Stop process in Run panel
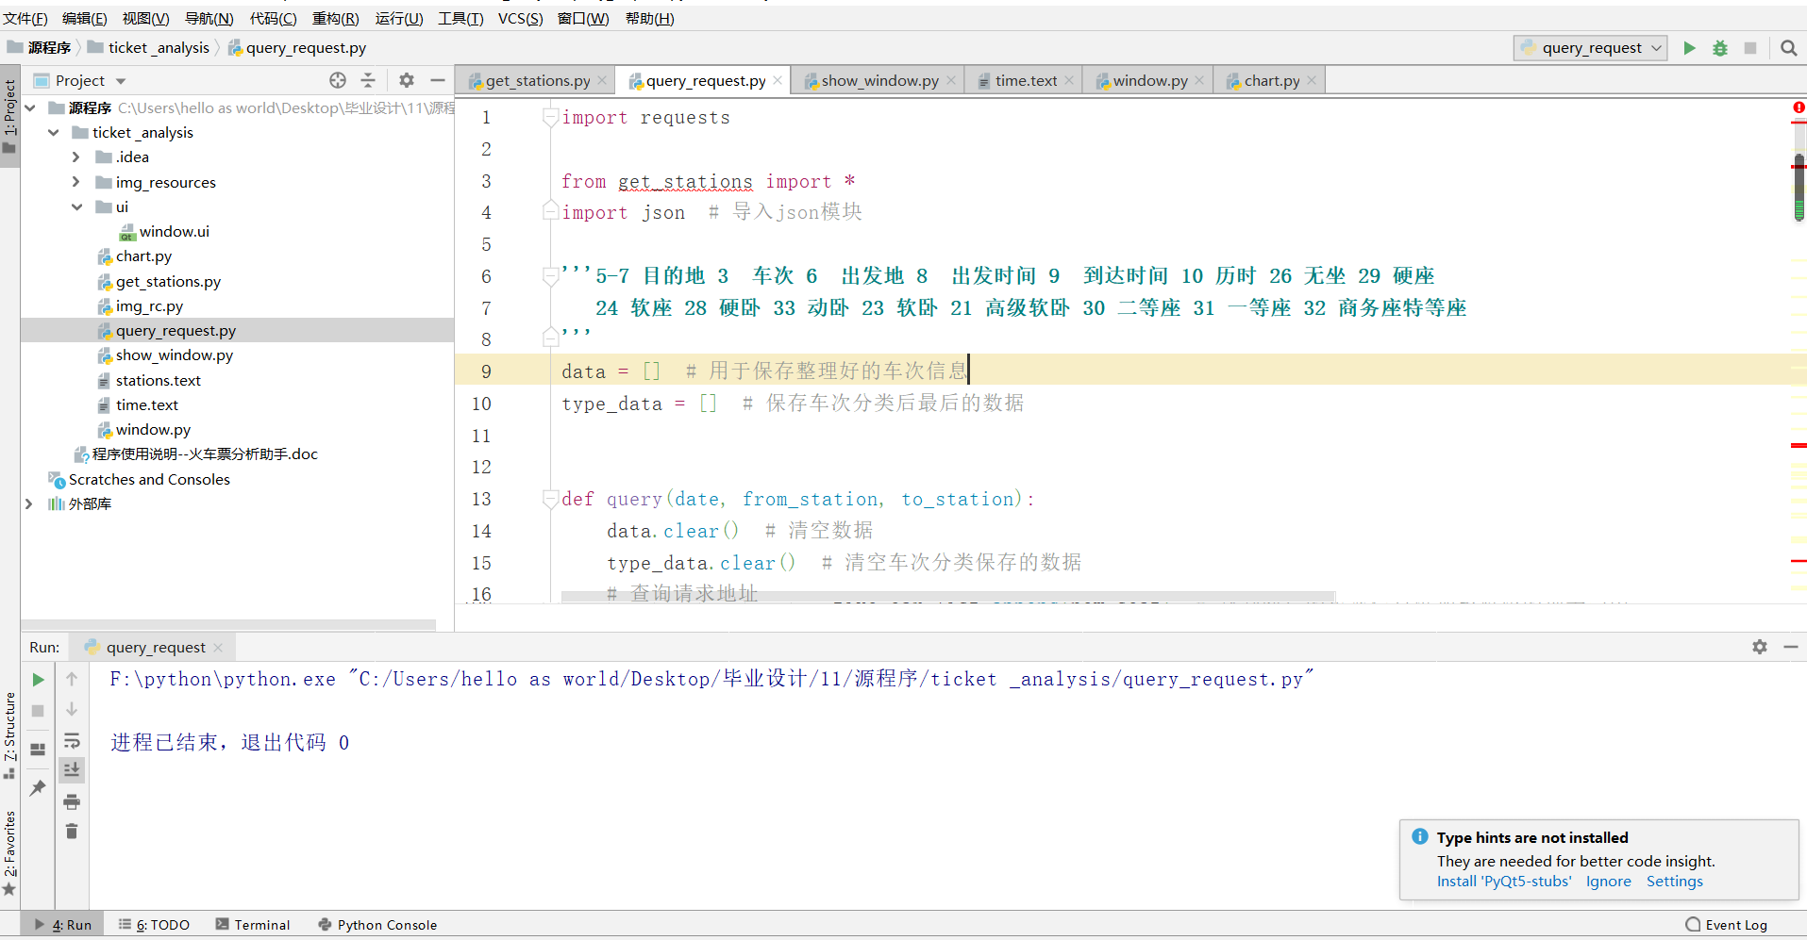The image size is (1807, 940). tap(38, 711)
